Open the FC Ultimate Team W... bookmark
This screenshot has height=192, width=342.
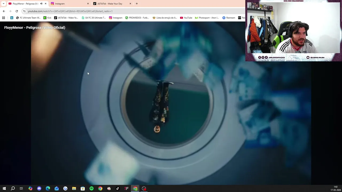(x=28, y=18)
